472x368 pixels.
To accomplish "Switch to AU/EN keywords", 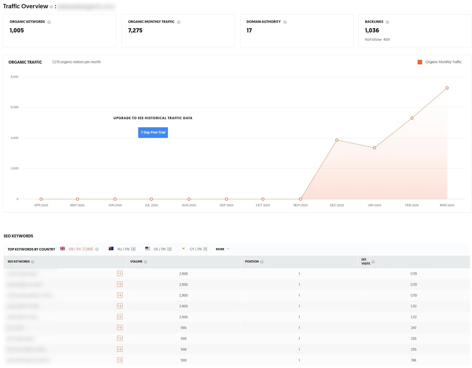I will [x=123, y=249].
